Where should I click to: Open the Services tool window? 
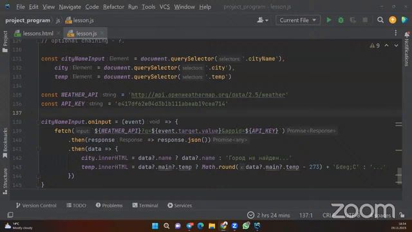180,206
